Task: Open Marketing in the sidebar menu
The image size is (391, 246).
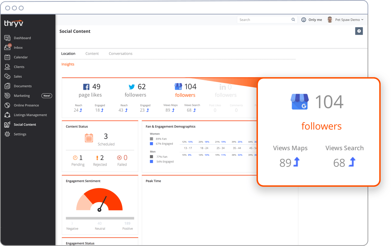Action: (x=22, y=96)
